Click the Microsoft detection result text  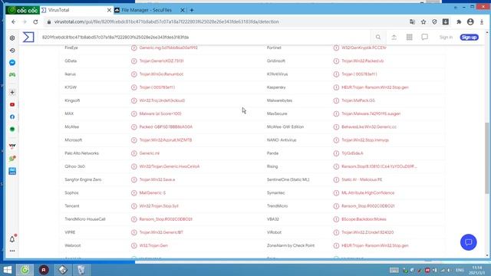166,140
